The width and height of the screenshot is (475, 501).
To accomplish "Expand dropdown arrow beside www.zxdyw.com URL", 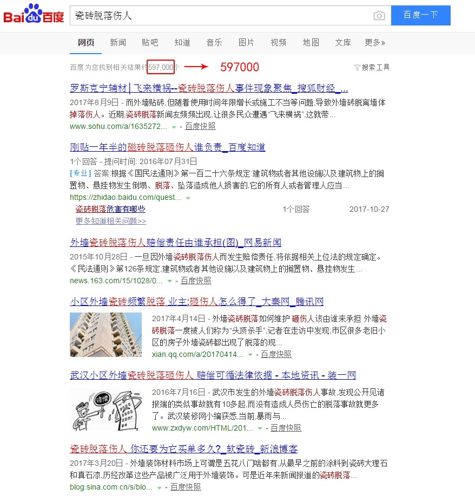I will point(260,428).
